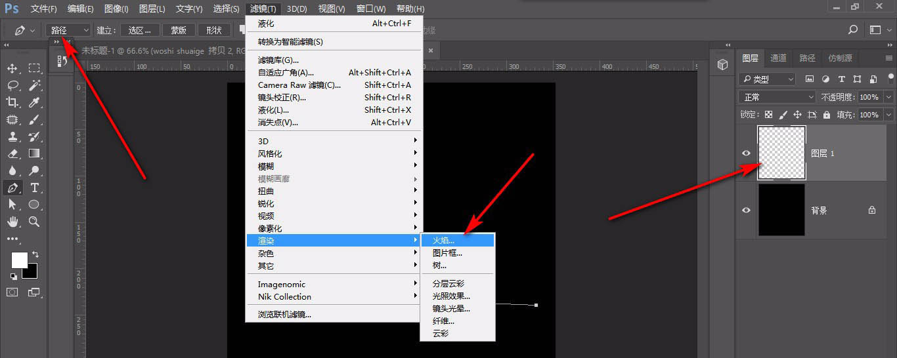Open the 3D panel cube icon

click(x=722, y=64)
